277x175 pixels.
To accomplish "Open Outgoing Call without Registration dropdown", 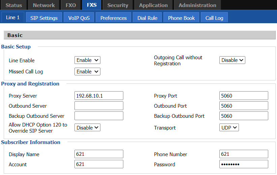I will tap(232, 60).
